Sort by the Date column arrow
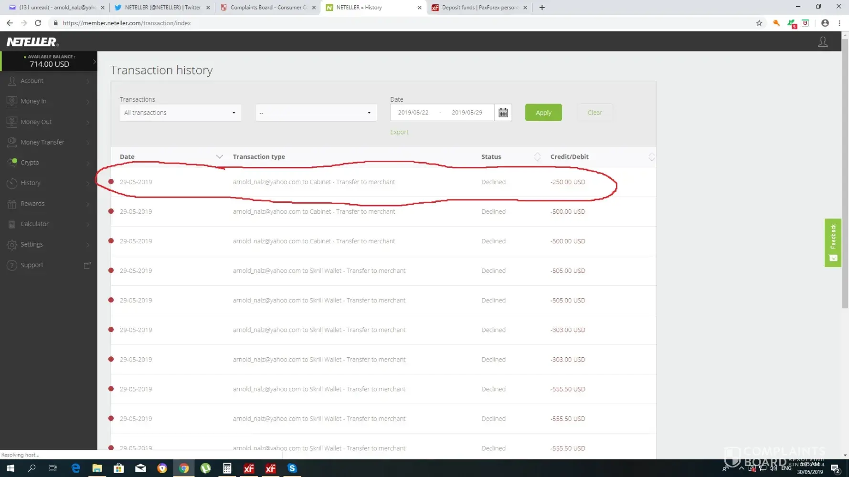The width and height of the screenshot is (849, 477). (x=219, y=156)
